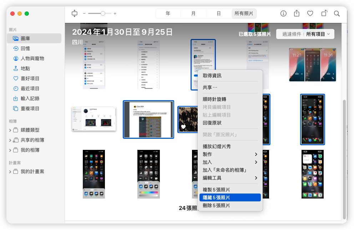Click the zoom out minus button

point(84,14)
